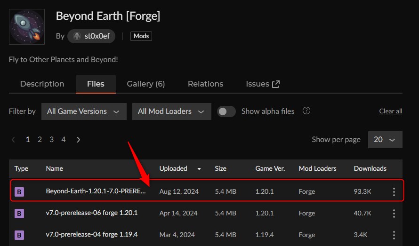Open file Beyond-Earth-1.20.1-7.0-PRERE...
Screen dimensions: 419x246
point(96,191)
